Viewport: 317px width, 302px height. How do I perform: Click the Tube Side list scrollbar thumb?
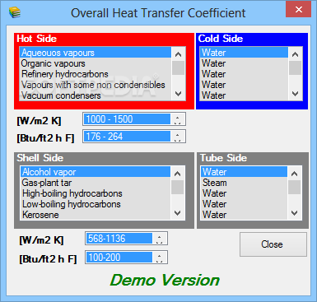coord(295,188)
